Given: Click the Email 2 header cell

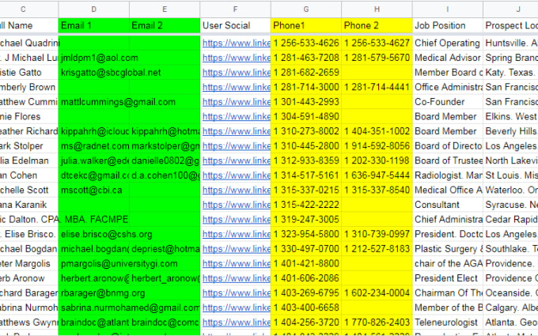Looking at the screenshot, I should click(165, 26).
